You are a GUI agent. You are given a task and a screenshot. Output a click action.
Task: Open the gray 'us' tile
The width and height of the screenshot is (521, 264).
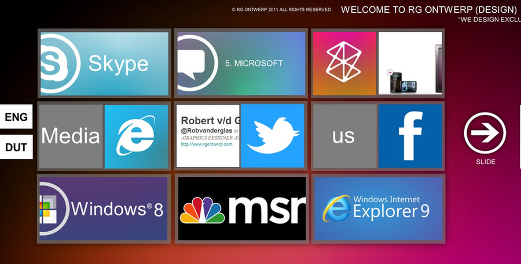(x=344, y=136)
